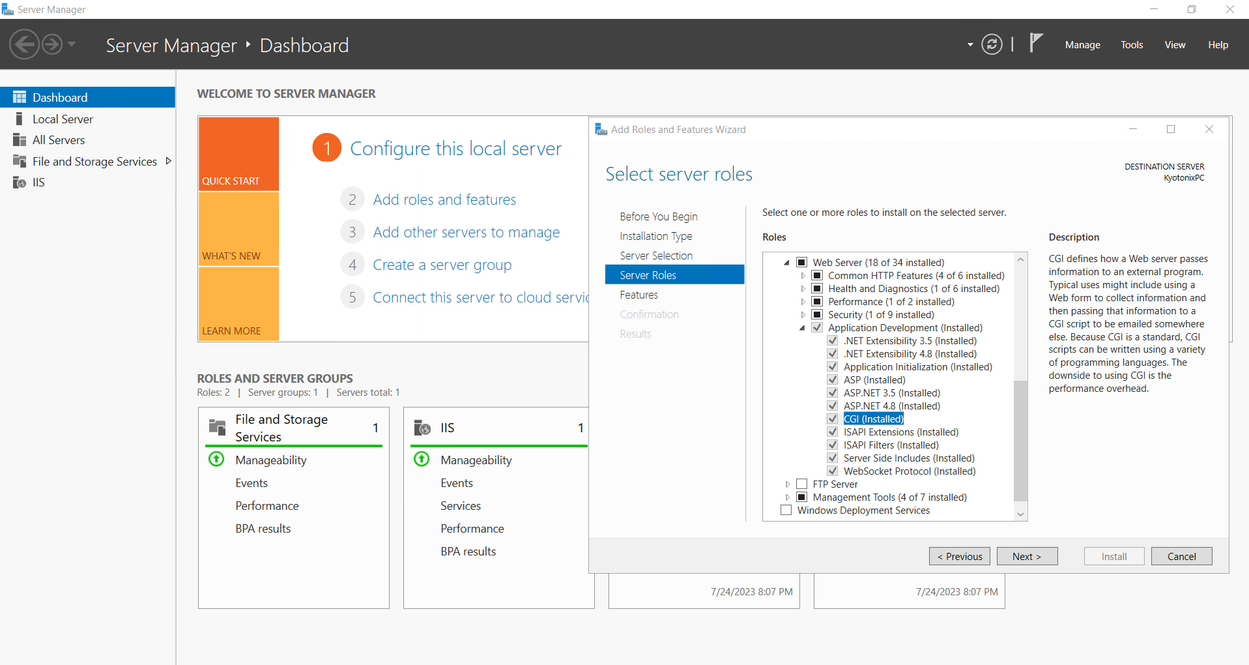
Task: Click the IIS tile icon
Action: [422, 428]
